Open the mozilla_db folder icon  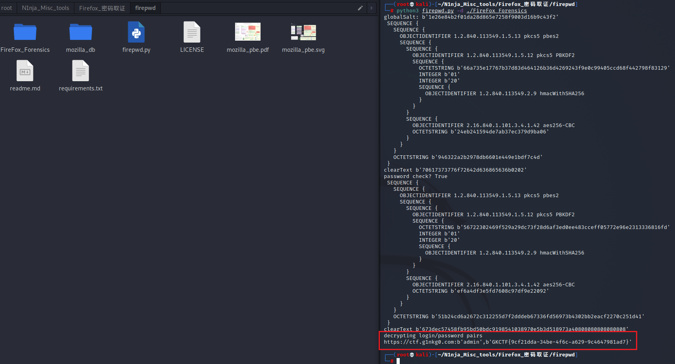click(81, 32)
